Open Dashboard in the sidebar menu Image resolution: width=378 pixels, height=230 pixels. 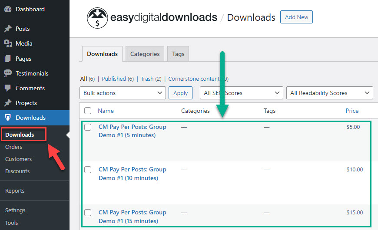pyautogui.click(x=30, y=9)
